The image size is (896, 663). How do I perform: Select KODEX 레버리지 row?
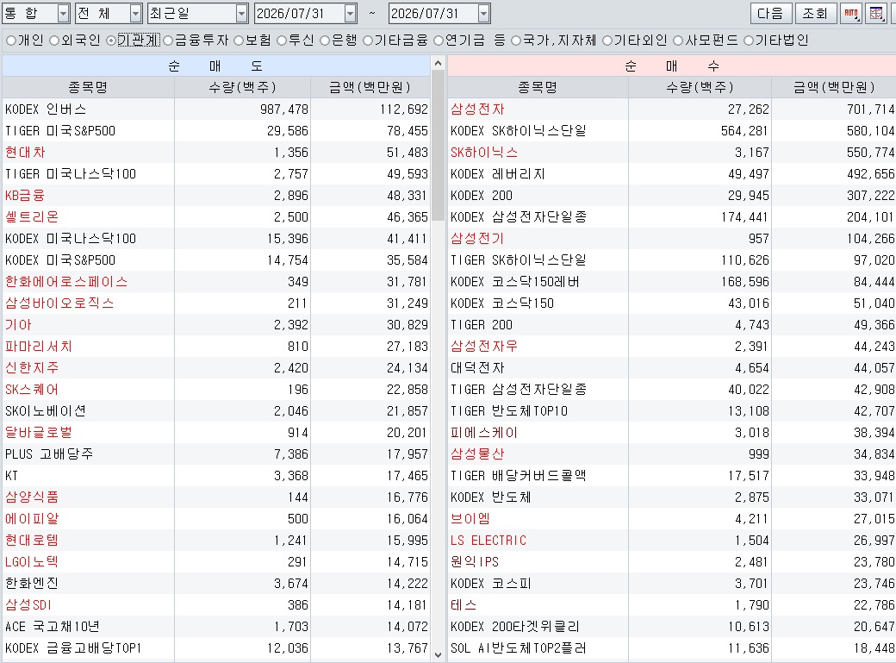672,174
